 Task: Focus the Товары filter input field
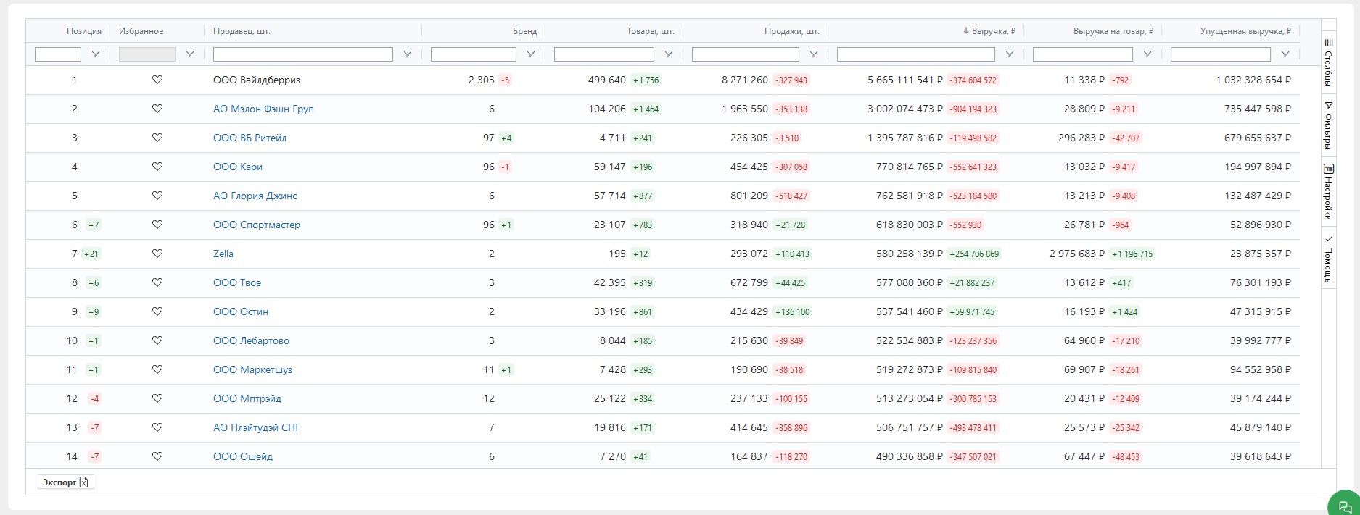(604, 54)
